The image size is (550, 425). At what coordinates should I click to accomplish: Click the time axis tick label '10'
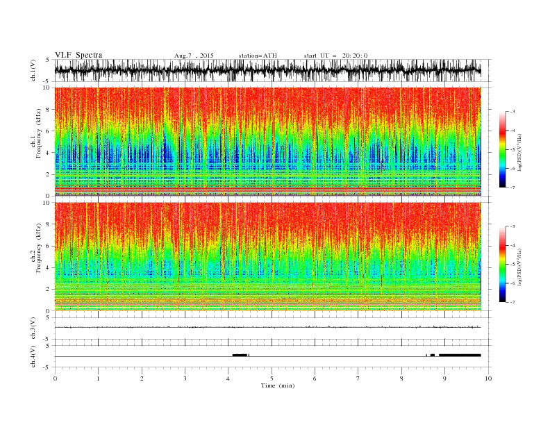click(x=488, y=378)
